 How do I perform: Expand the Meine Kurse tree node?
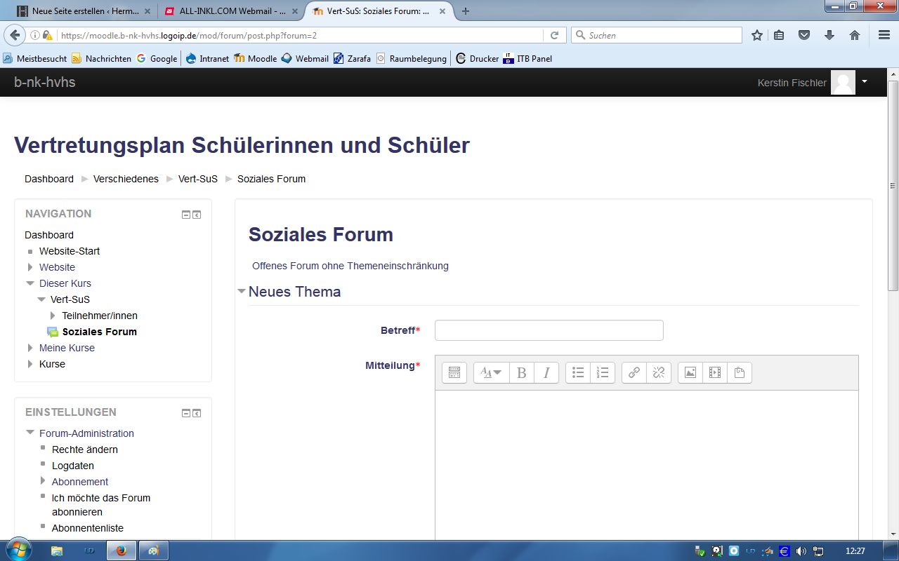click(x=30, y=348)
